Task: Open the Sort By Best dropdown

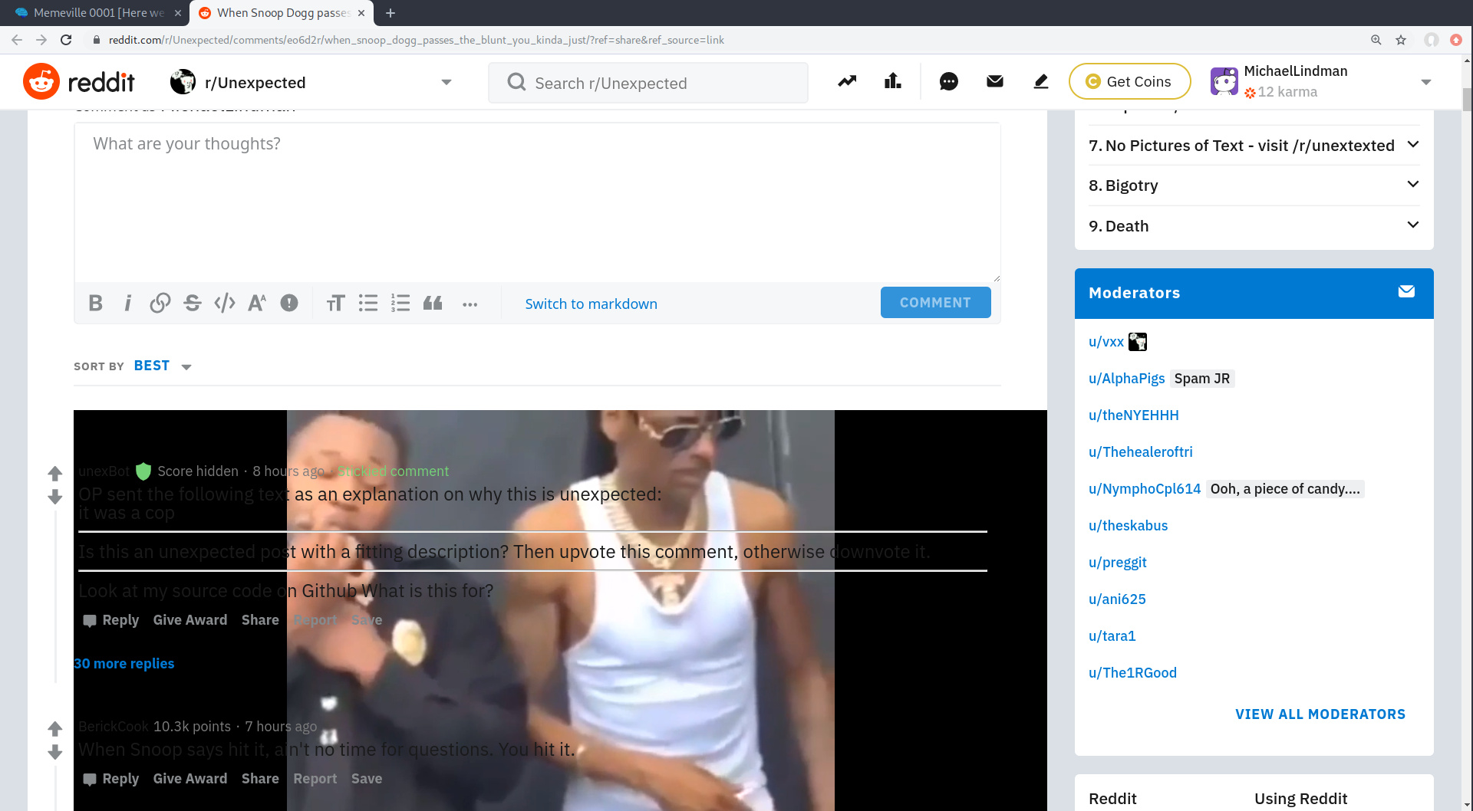Action: 163,366
